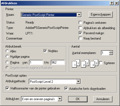Expand the Afdrukmethode PostScript Level dropdown
This screenshot has width=120, height=106.
(x=78, y=81)
